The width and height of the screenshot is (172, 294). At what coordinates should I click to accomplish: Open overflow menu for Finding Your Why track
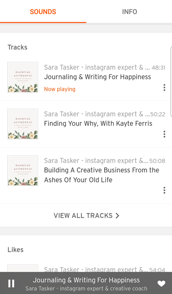click(164, 134)
